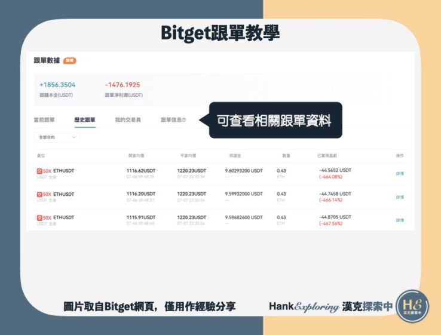
Task: Switch to the 當前跟單 tab
Action: click(x=44, y=119)
